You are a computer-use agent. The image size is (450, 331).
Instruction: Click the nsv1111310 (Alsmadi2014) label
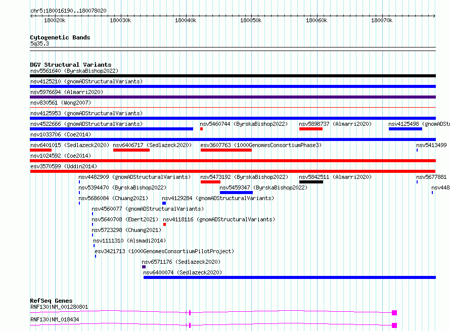pyautogui.click(x=129, y=241)
